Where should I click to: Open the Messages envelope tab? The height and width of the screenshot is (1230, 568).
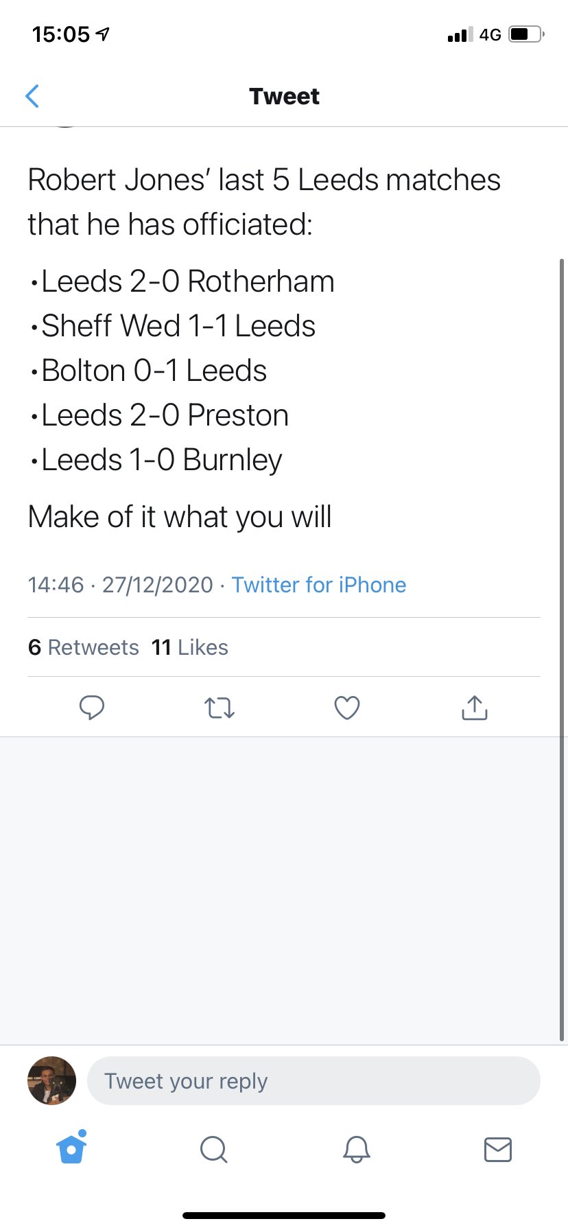click(498, 1148)
